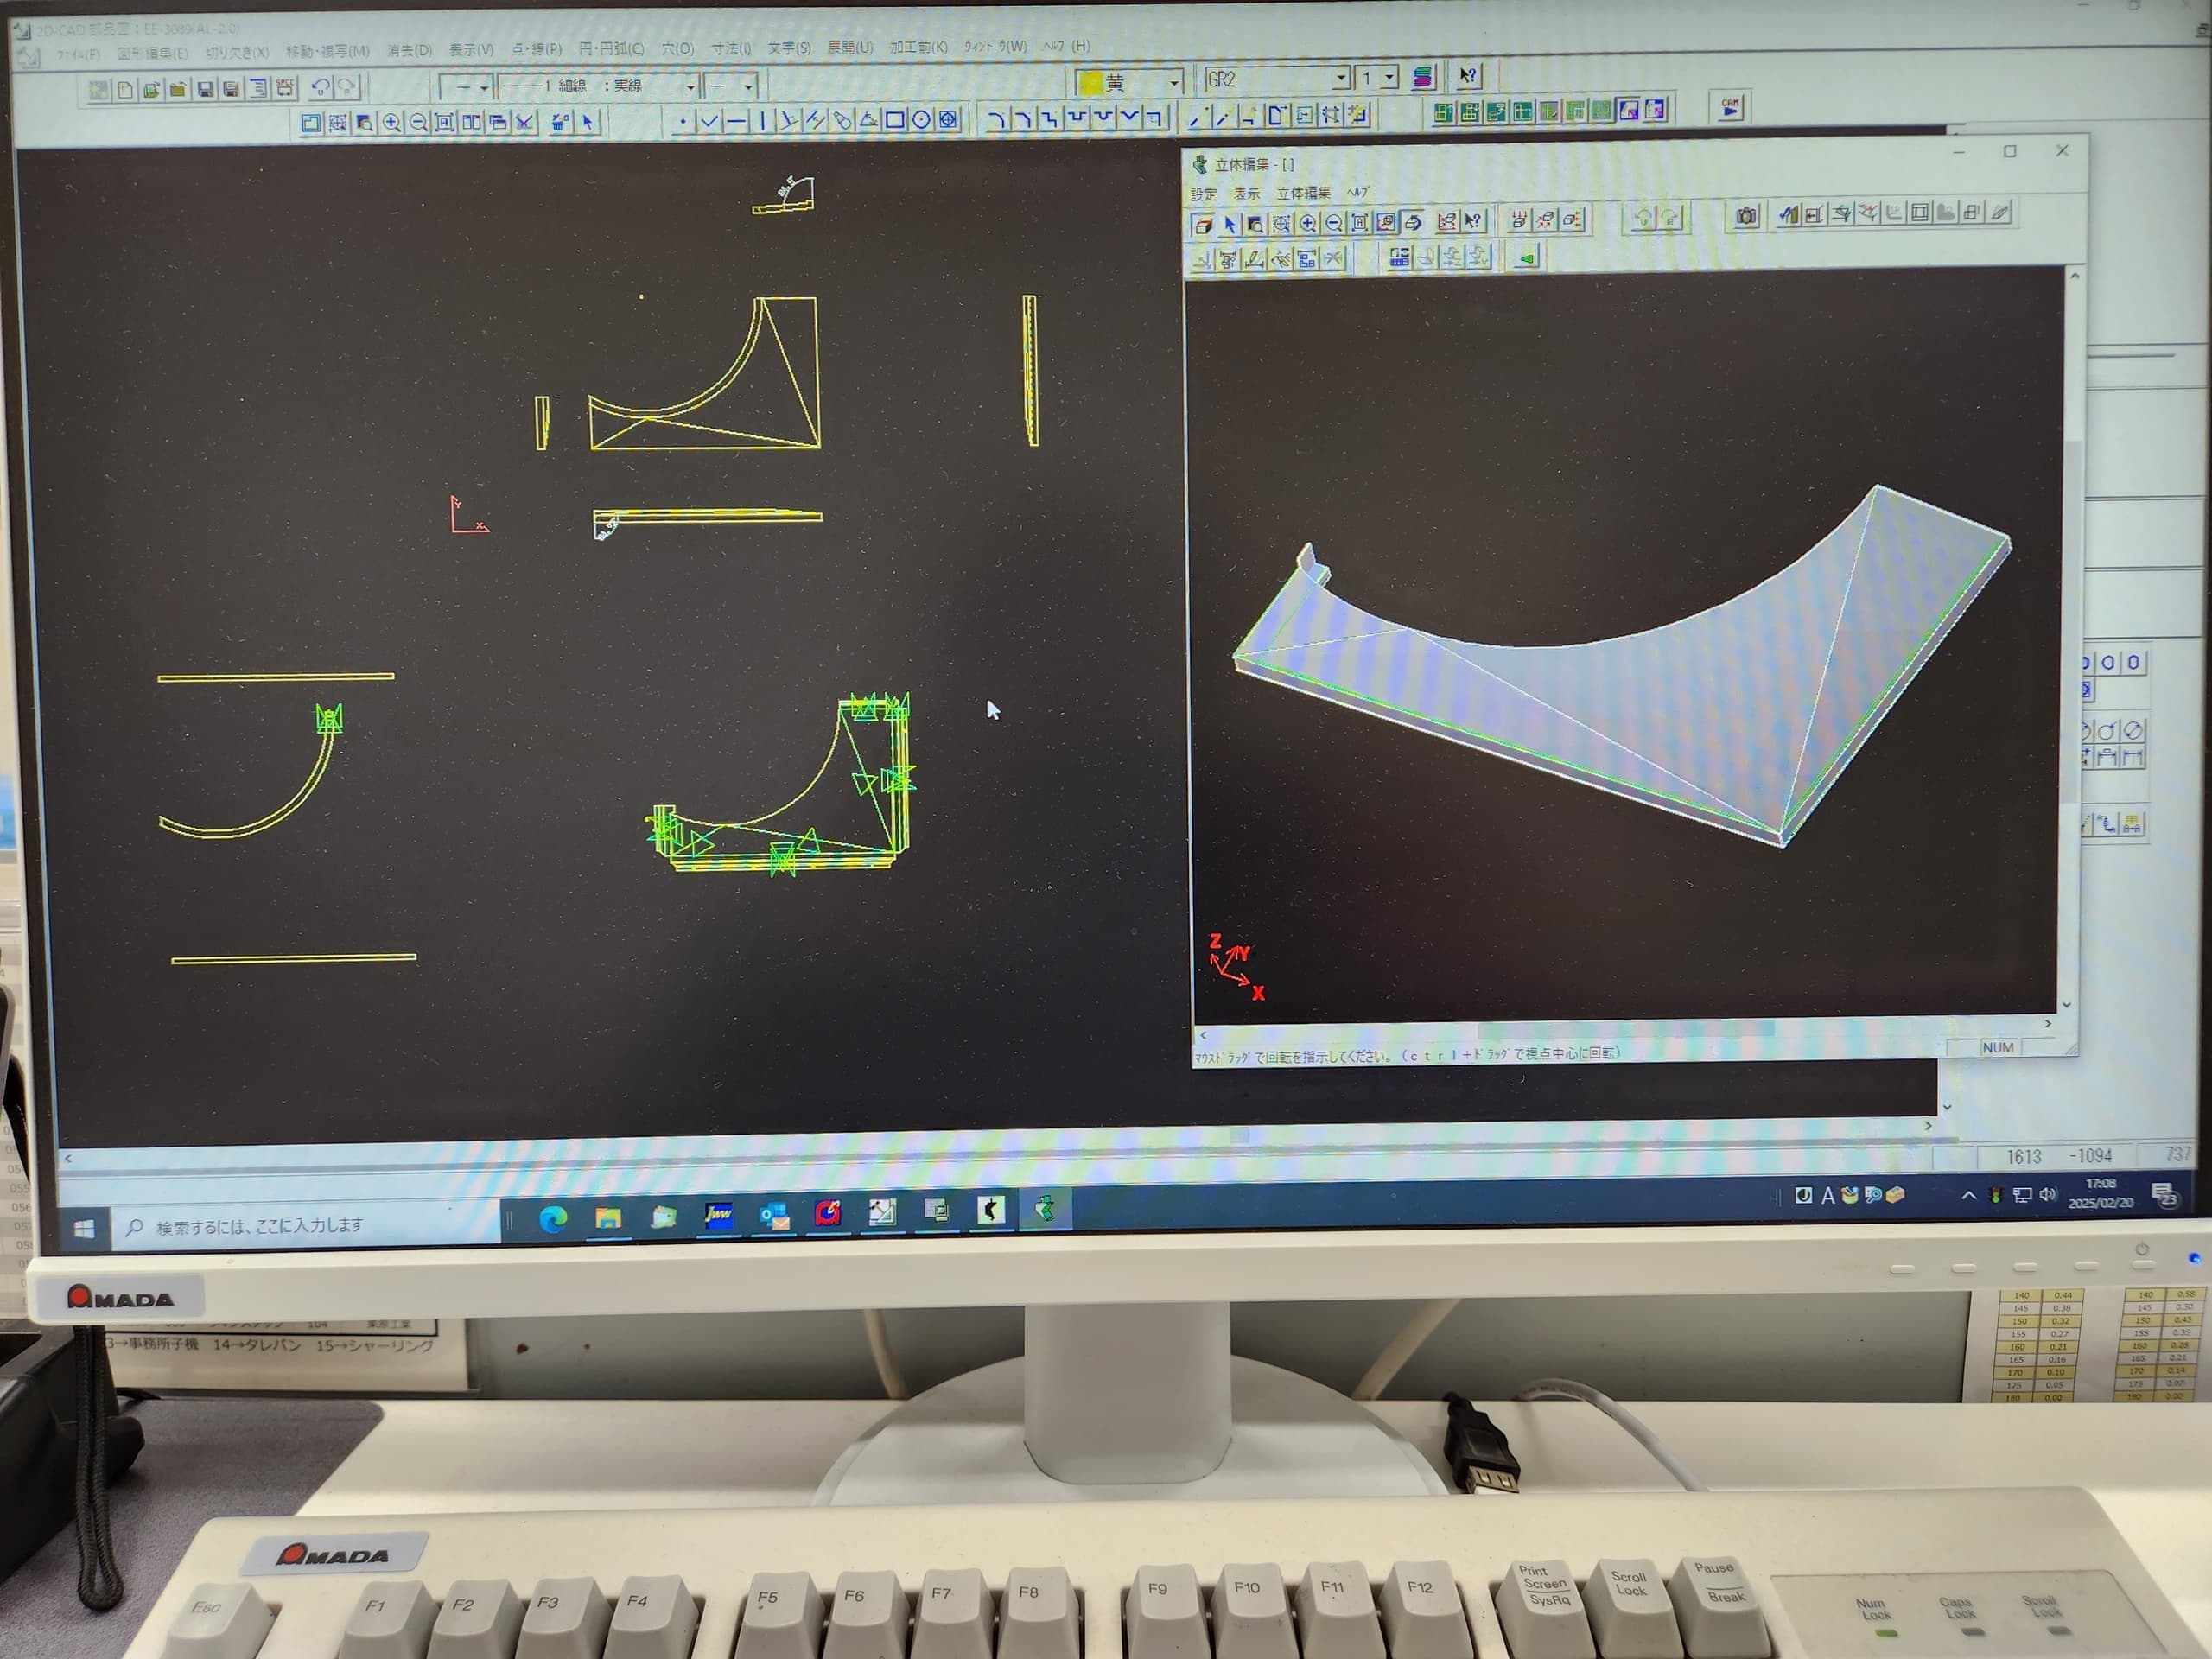Open the 展開(U) menu
Viewport: 2212px width, 1659px height.
[x=849, y=48]
